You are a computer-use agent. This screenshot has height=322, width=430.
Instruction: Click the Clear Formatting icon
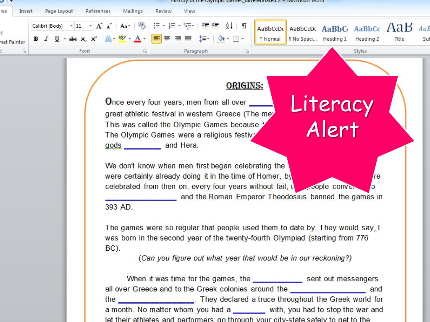click(142, 26)
